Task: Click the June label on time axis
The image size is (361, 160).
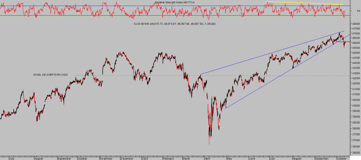Action: tap(252, 159)
